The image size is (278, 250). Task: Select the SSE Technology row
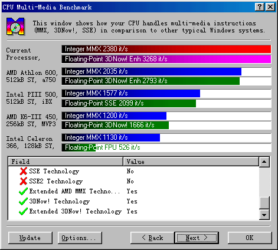133,171
